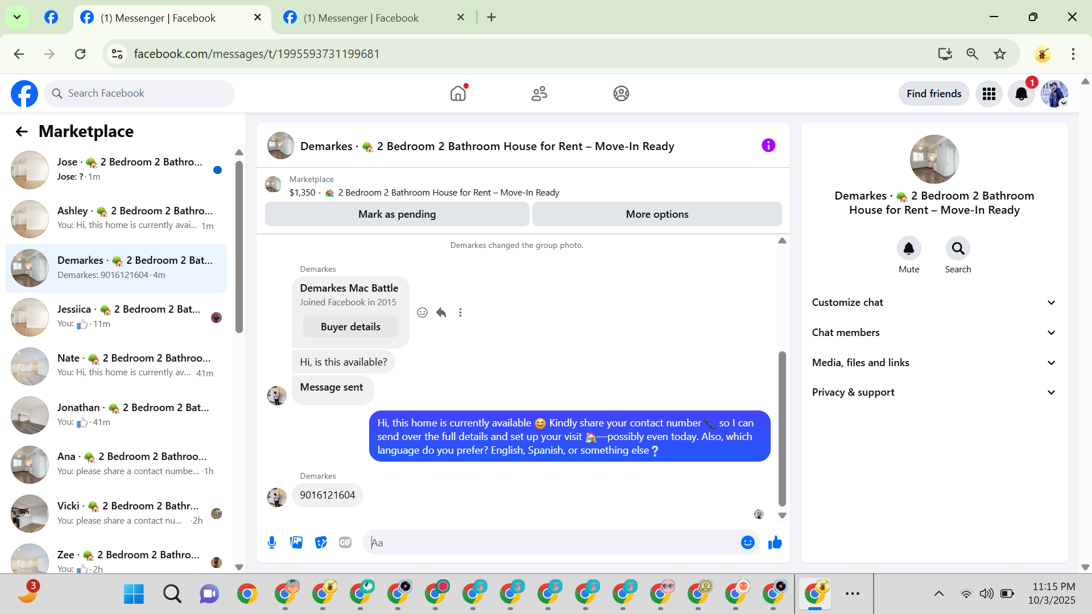The image size is (1092, 614).
Task: Open conversation information purple icon
Action: 768,146
